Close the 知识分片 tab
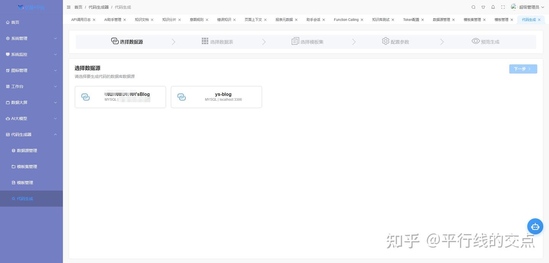The width and height of the screenshot is (549, 263). (x=180, y=20)
